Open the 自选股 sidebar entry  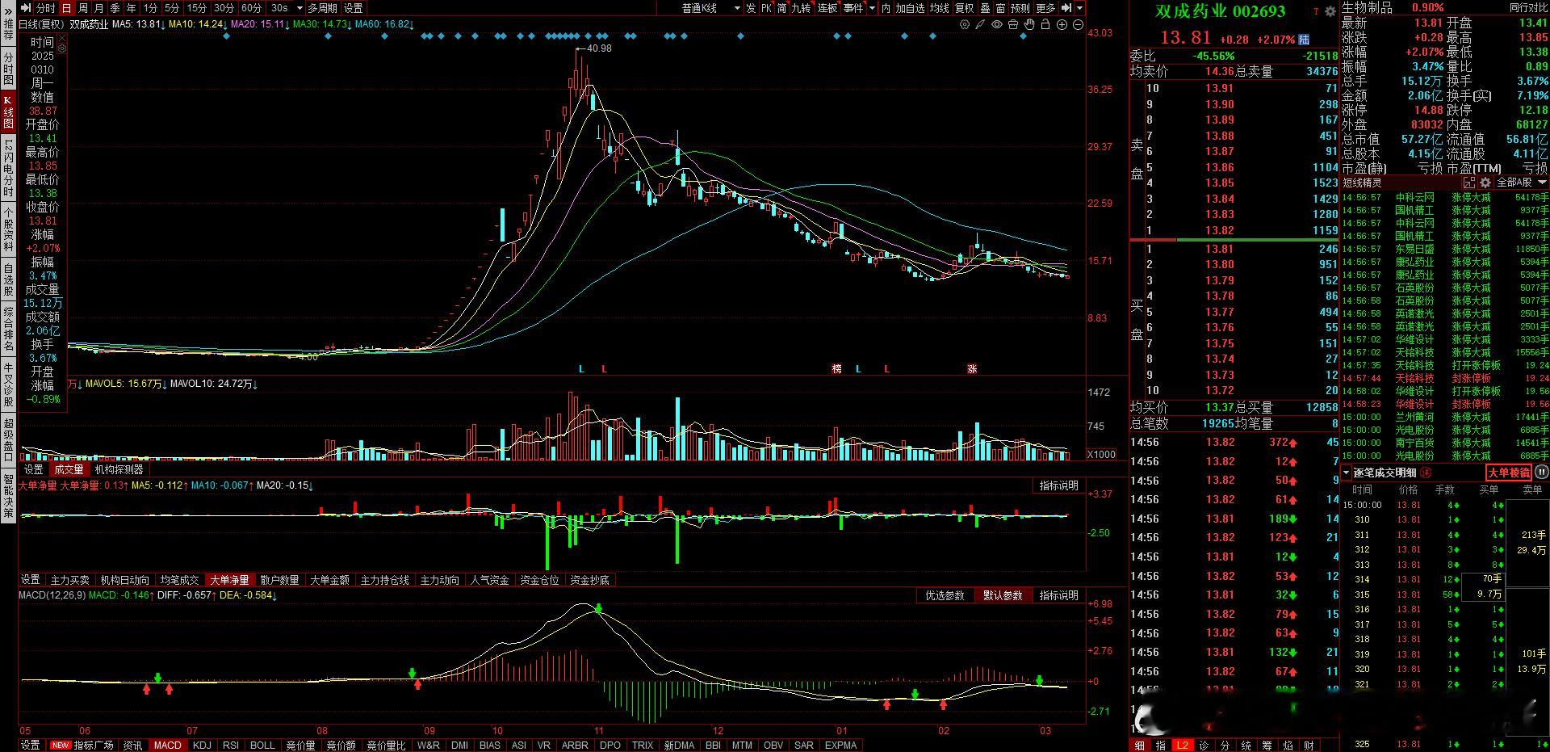(x=8, y=280)
